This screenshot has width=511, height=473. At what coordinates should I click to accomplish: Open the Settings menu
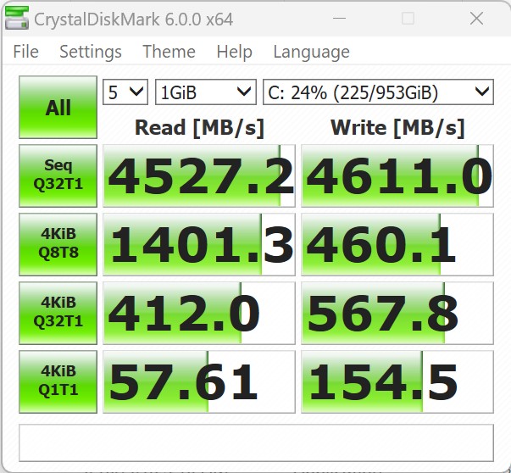[90, 52]
